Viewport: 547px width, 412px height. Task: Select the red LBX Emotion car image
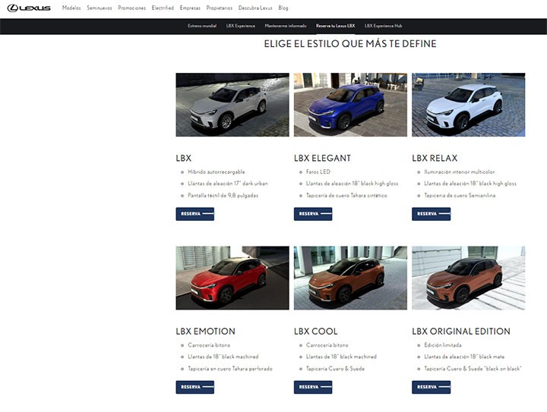point(232,278)
